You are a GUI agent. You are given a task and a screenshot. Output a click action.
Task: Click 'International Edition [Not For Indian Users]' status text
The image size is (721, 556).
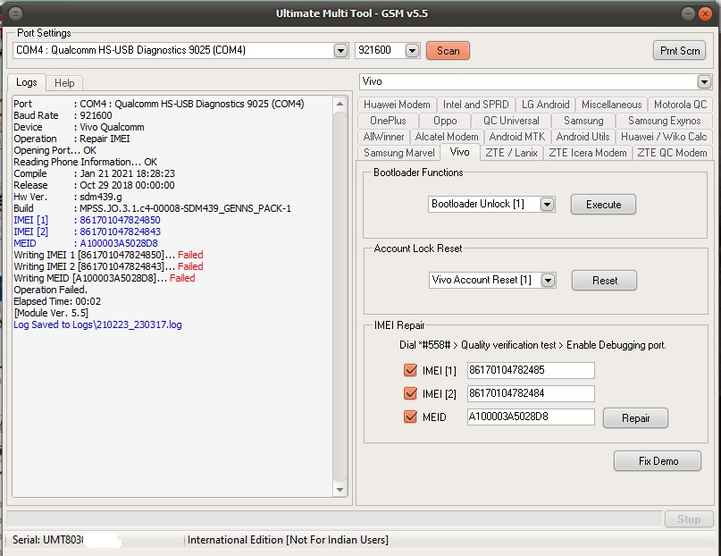288,540
